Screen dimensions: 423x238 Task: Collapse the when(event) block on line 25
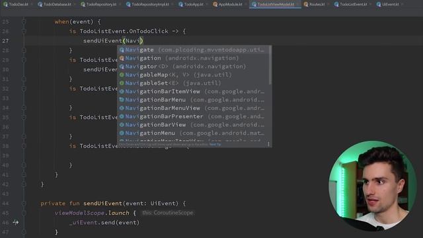24,22
